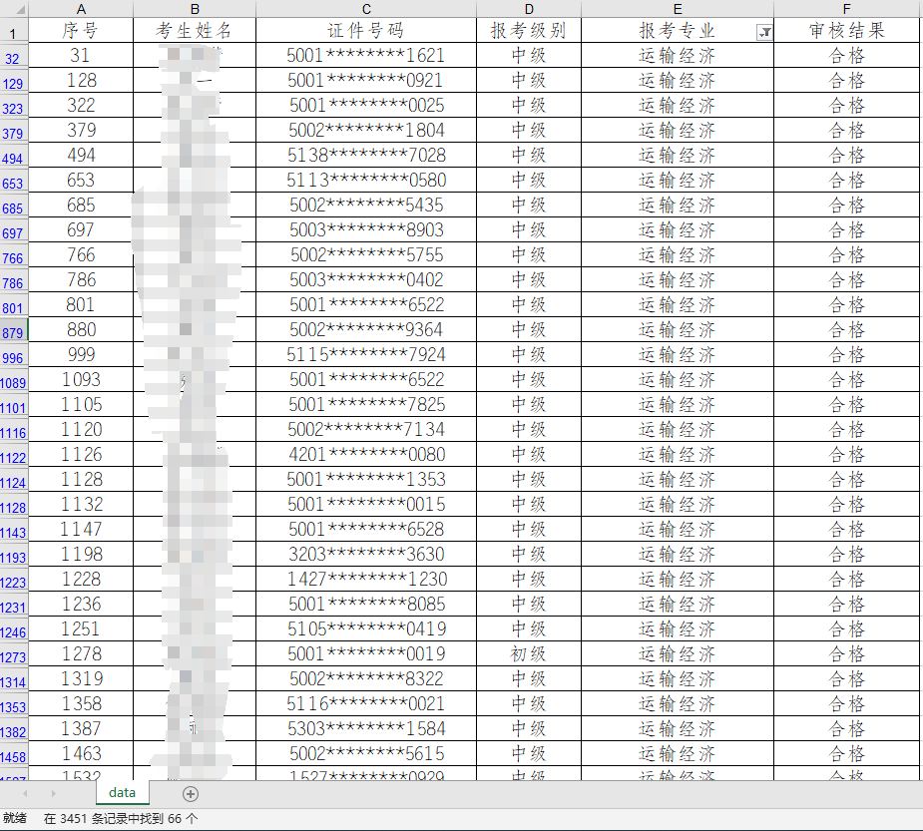Click the 考生姓名 header cell
Screen dimensions: 923x831
click(195, 31)
